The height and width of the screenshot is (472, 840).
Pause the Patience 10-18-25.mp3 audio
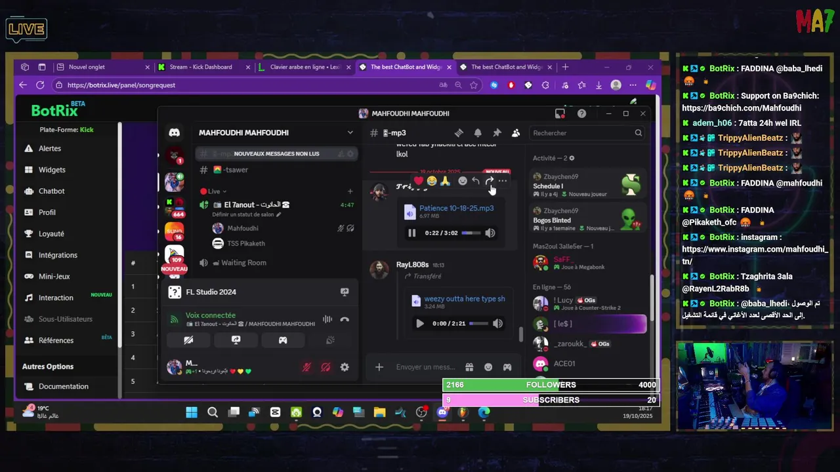(x=411, y=233)
